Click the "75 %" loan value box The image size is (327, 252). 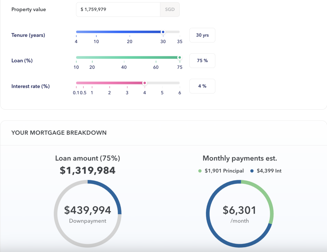(202, 60)
